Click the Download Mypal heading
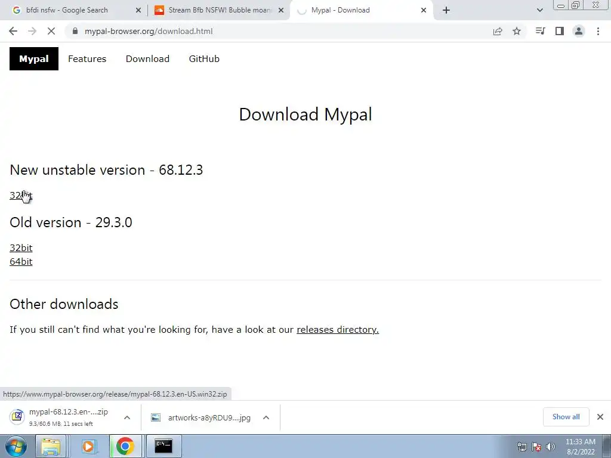 [305, 114]
